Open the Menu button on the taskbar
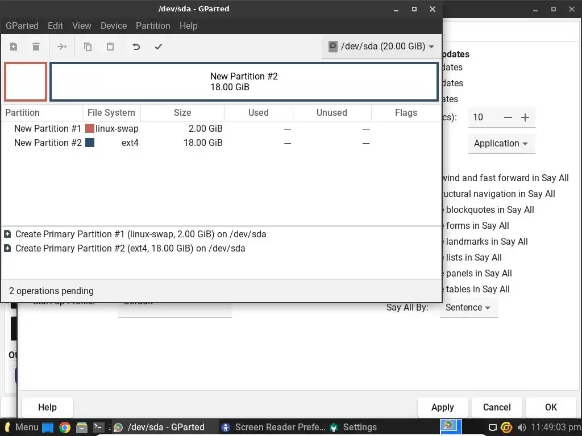This screenshot has width=582, height=436. click(21, 427)
